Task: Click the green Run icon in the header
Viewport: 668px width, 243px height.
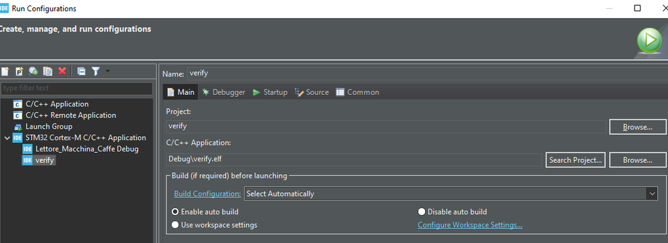Action: click(649, 41)
